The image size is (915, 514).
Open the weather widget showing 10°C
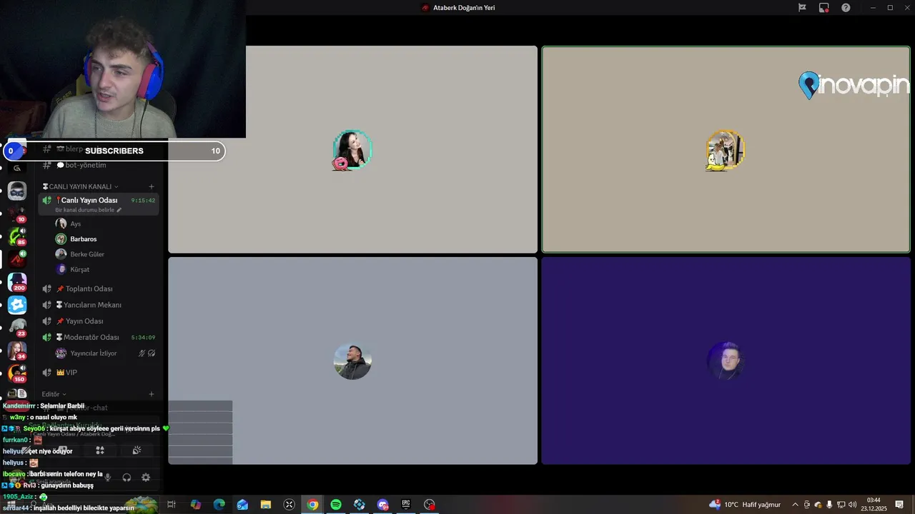[x=745, y=505]
